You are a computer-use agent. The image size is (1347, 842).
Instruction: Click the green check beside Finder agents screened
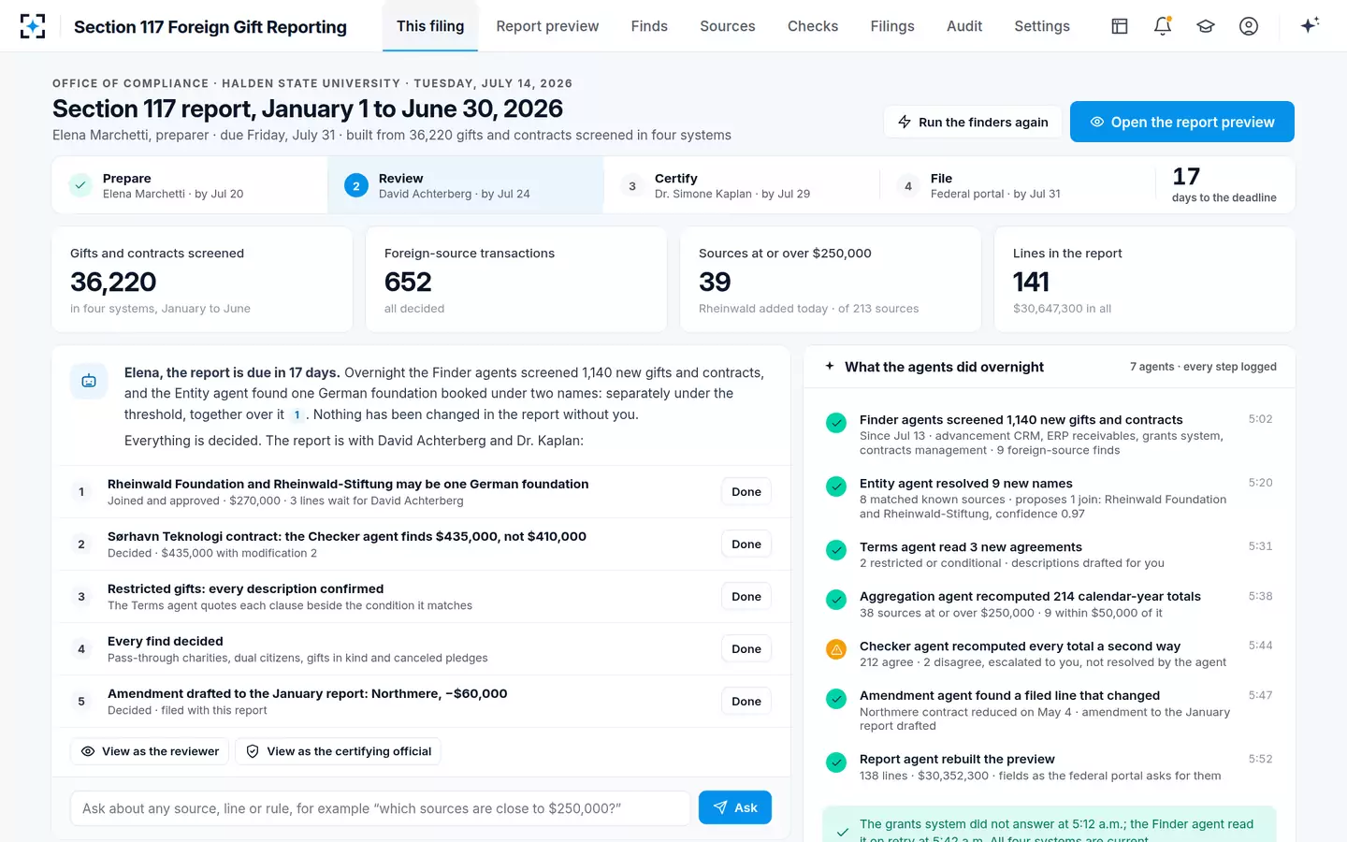836,423
